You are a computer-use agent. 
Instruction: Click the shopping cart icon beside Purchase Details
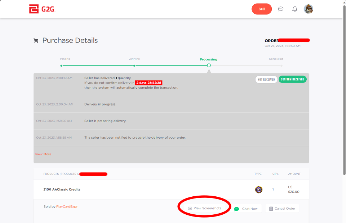pyautogui.click(x=36, y=40)
